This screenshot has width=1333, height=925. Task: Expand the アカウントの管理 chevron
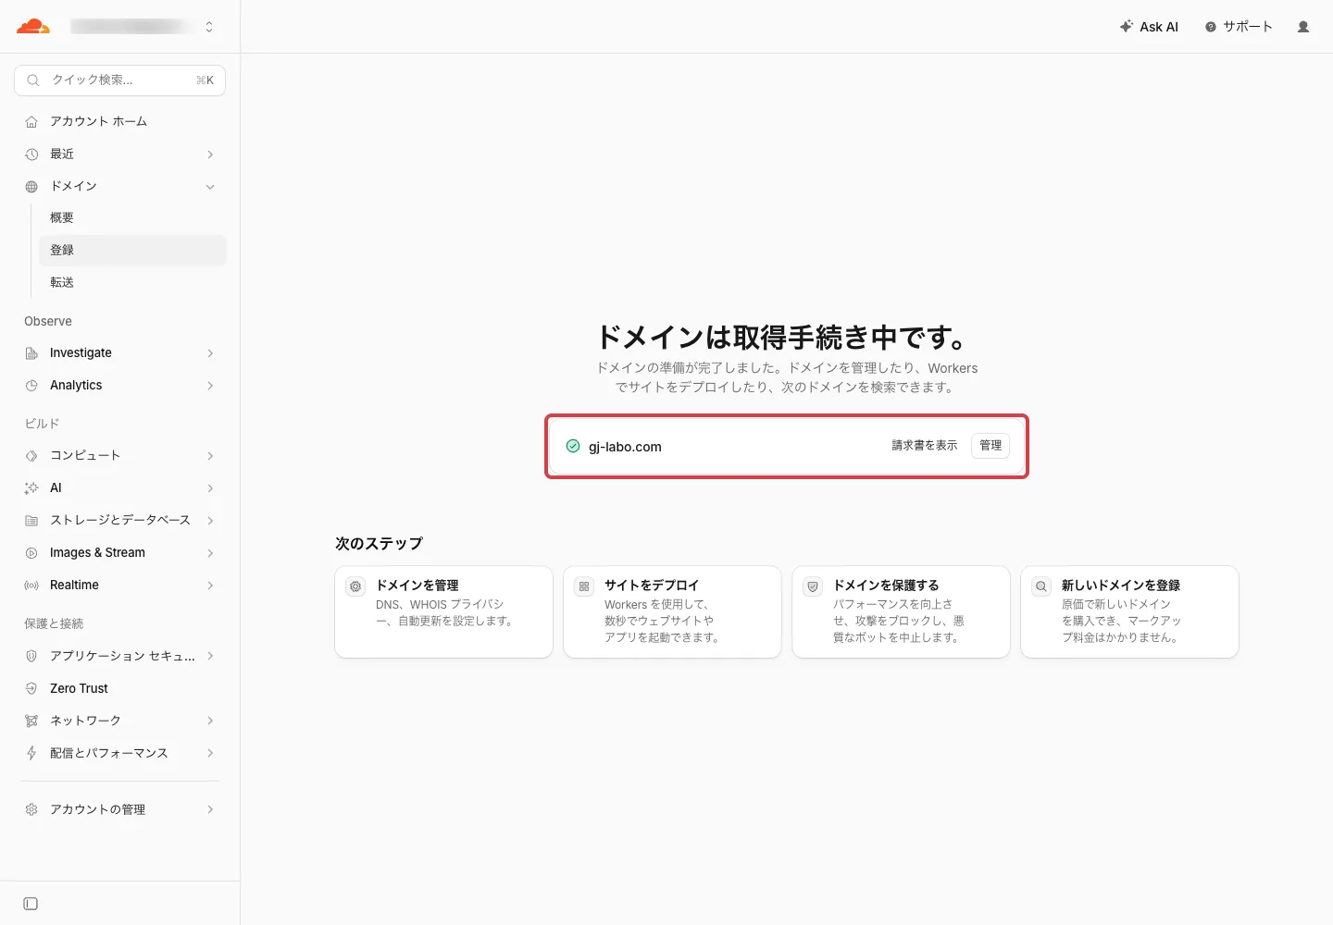pos(210,809)
